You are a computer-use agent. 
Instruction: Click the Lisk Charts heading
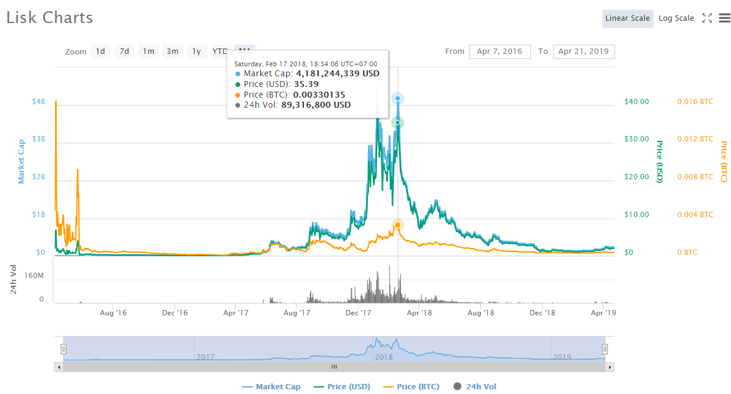click(x=50, y=18)
